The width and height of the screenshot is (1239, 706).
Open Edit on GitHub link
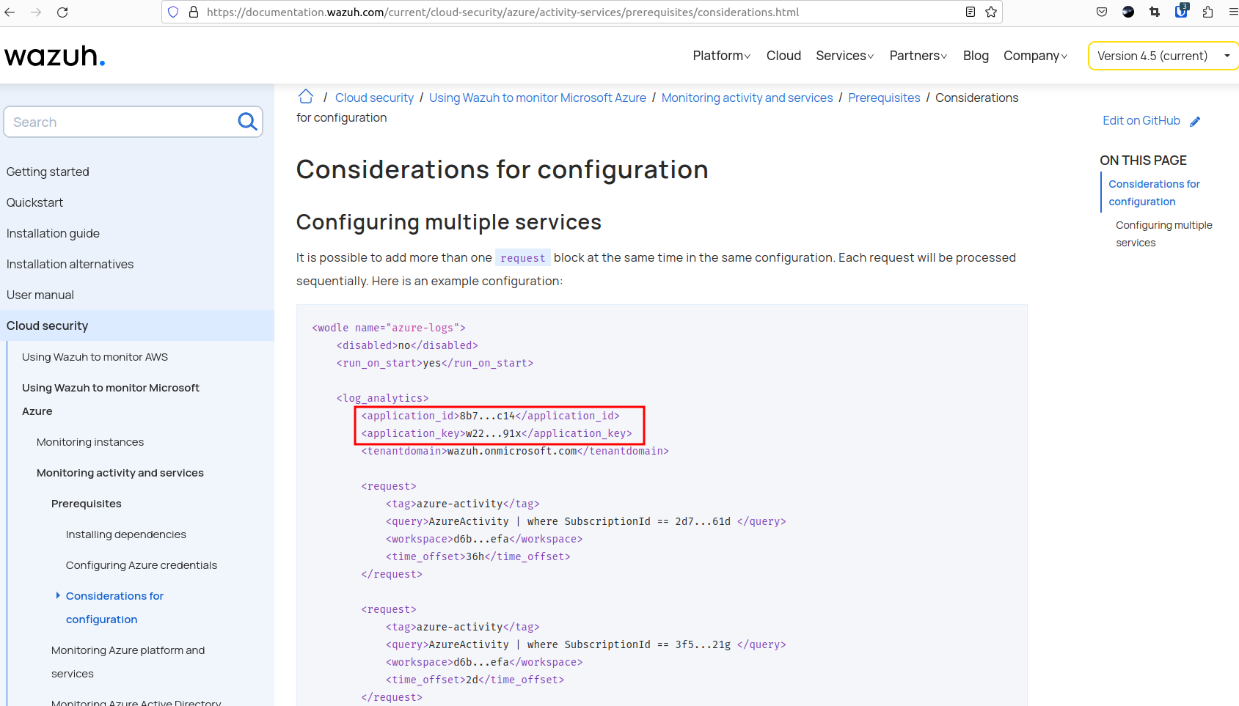1141,121
